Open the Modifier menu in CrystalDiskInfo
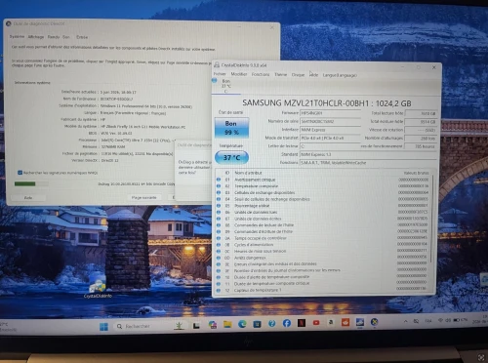 [x=239, y=74]
